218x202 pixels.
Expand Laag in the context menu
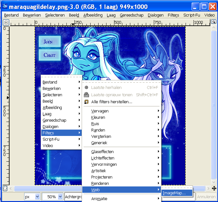pyautogui.click(x=61, y=114)
